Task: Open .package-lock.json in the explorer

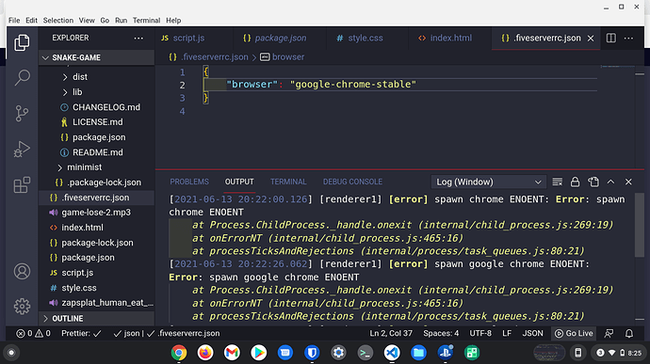Action: coord(104,182)
